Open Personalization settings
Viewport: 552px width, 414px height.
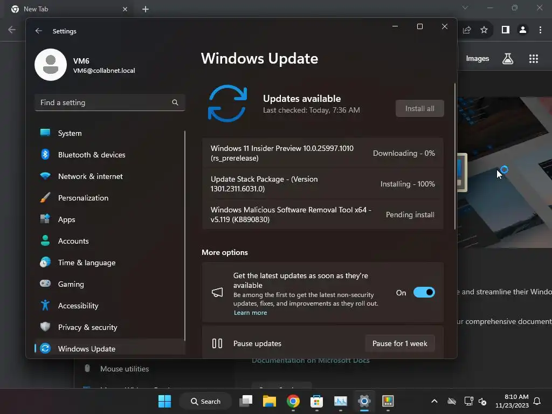click(x=110, y=198)
